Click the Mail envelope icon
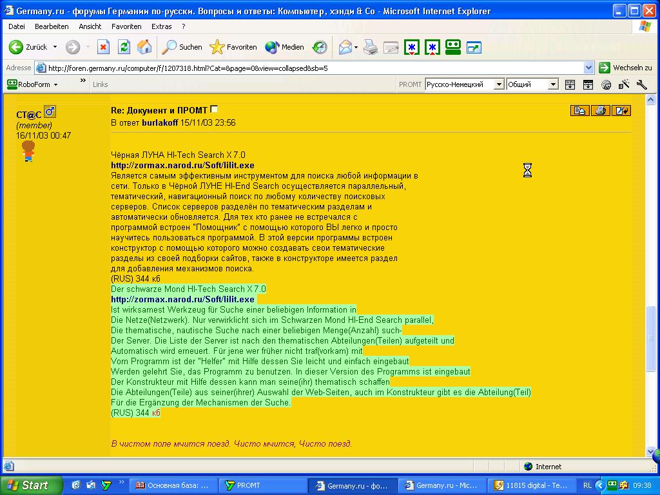This screenshot has width=660, height=495. click(345, 47)
